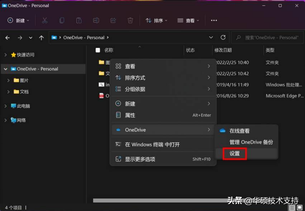
Task: Sort by the 修改日期 column header
Action: tap(223, 50)
